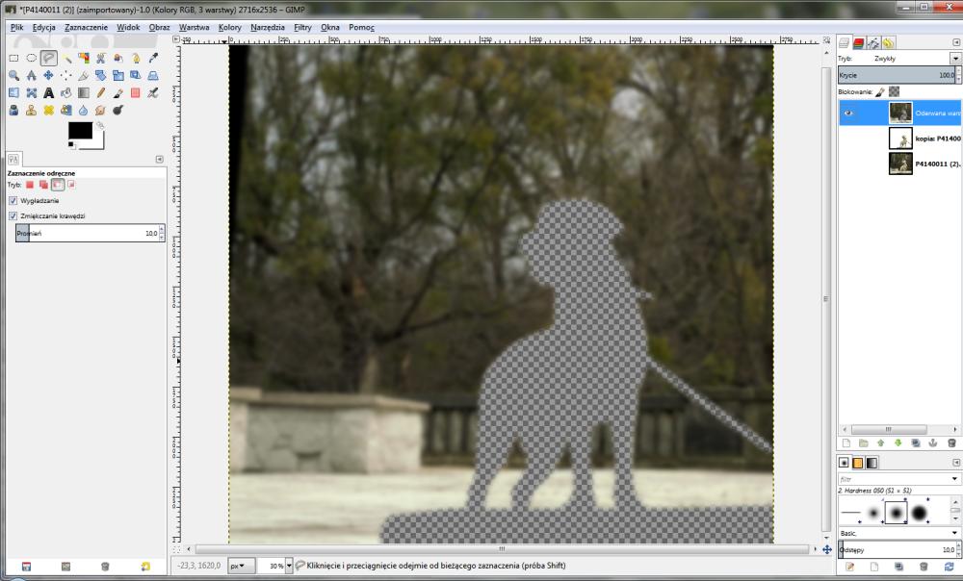963x581 pixels.
Task: Select the Heal bandage tool
Action: [48, 111]
